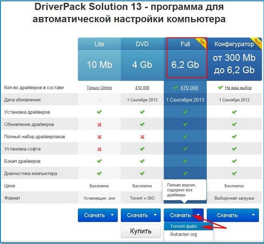
Task: Click the Full column Скачать button
Action: coord(178,215)
